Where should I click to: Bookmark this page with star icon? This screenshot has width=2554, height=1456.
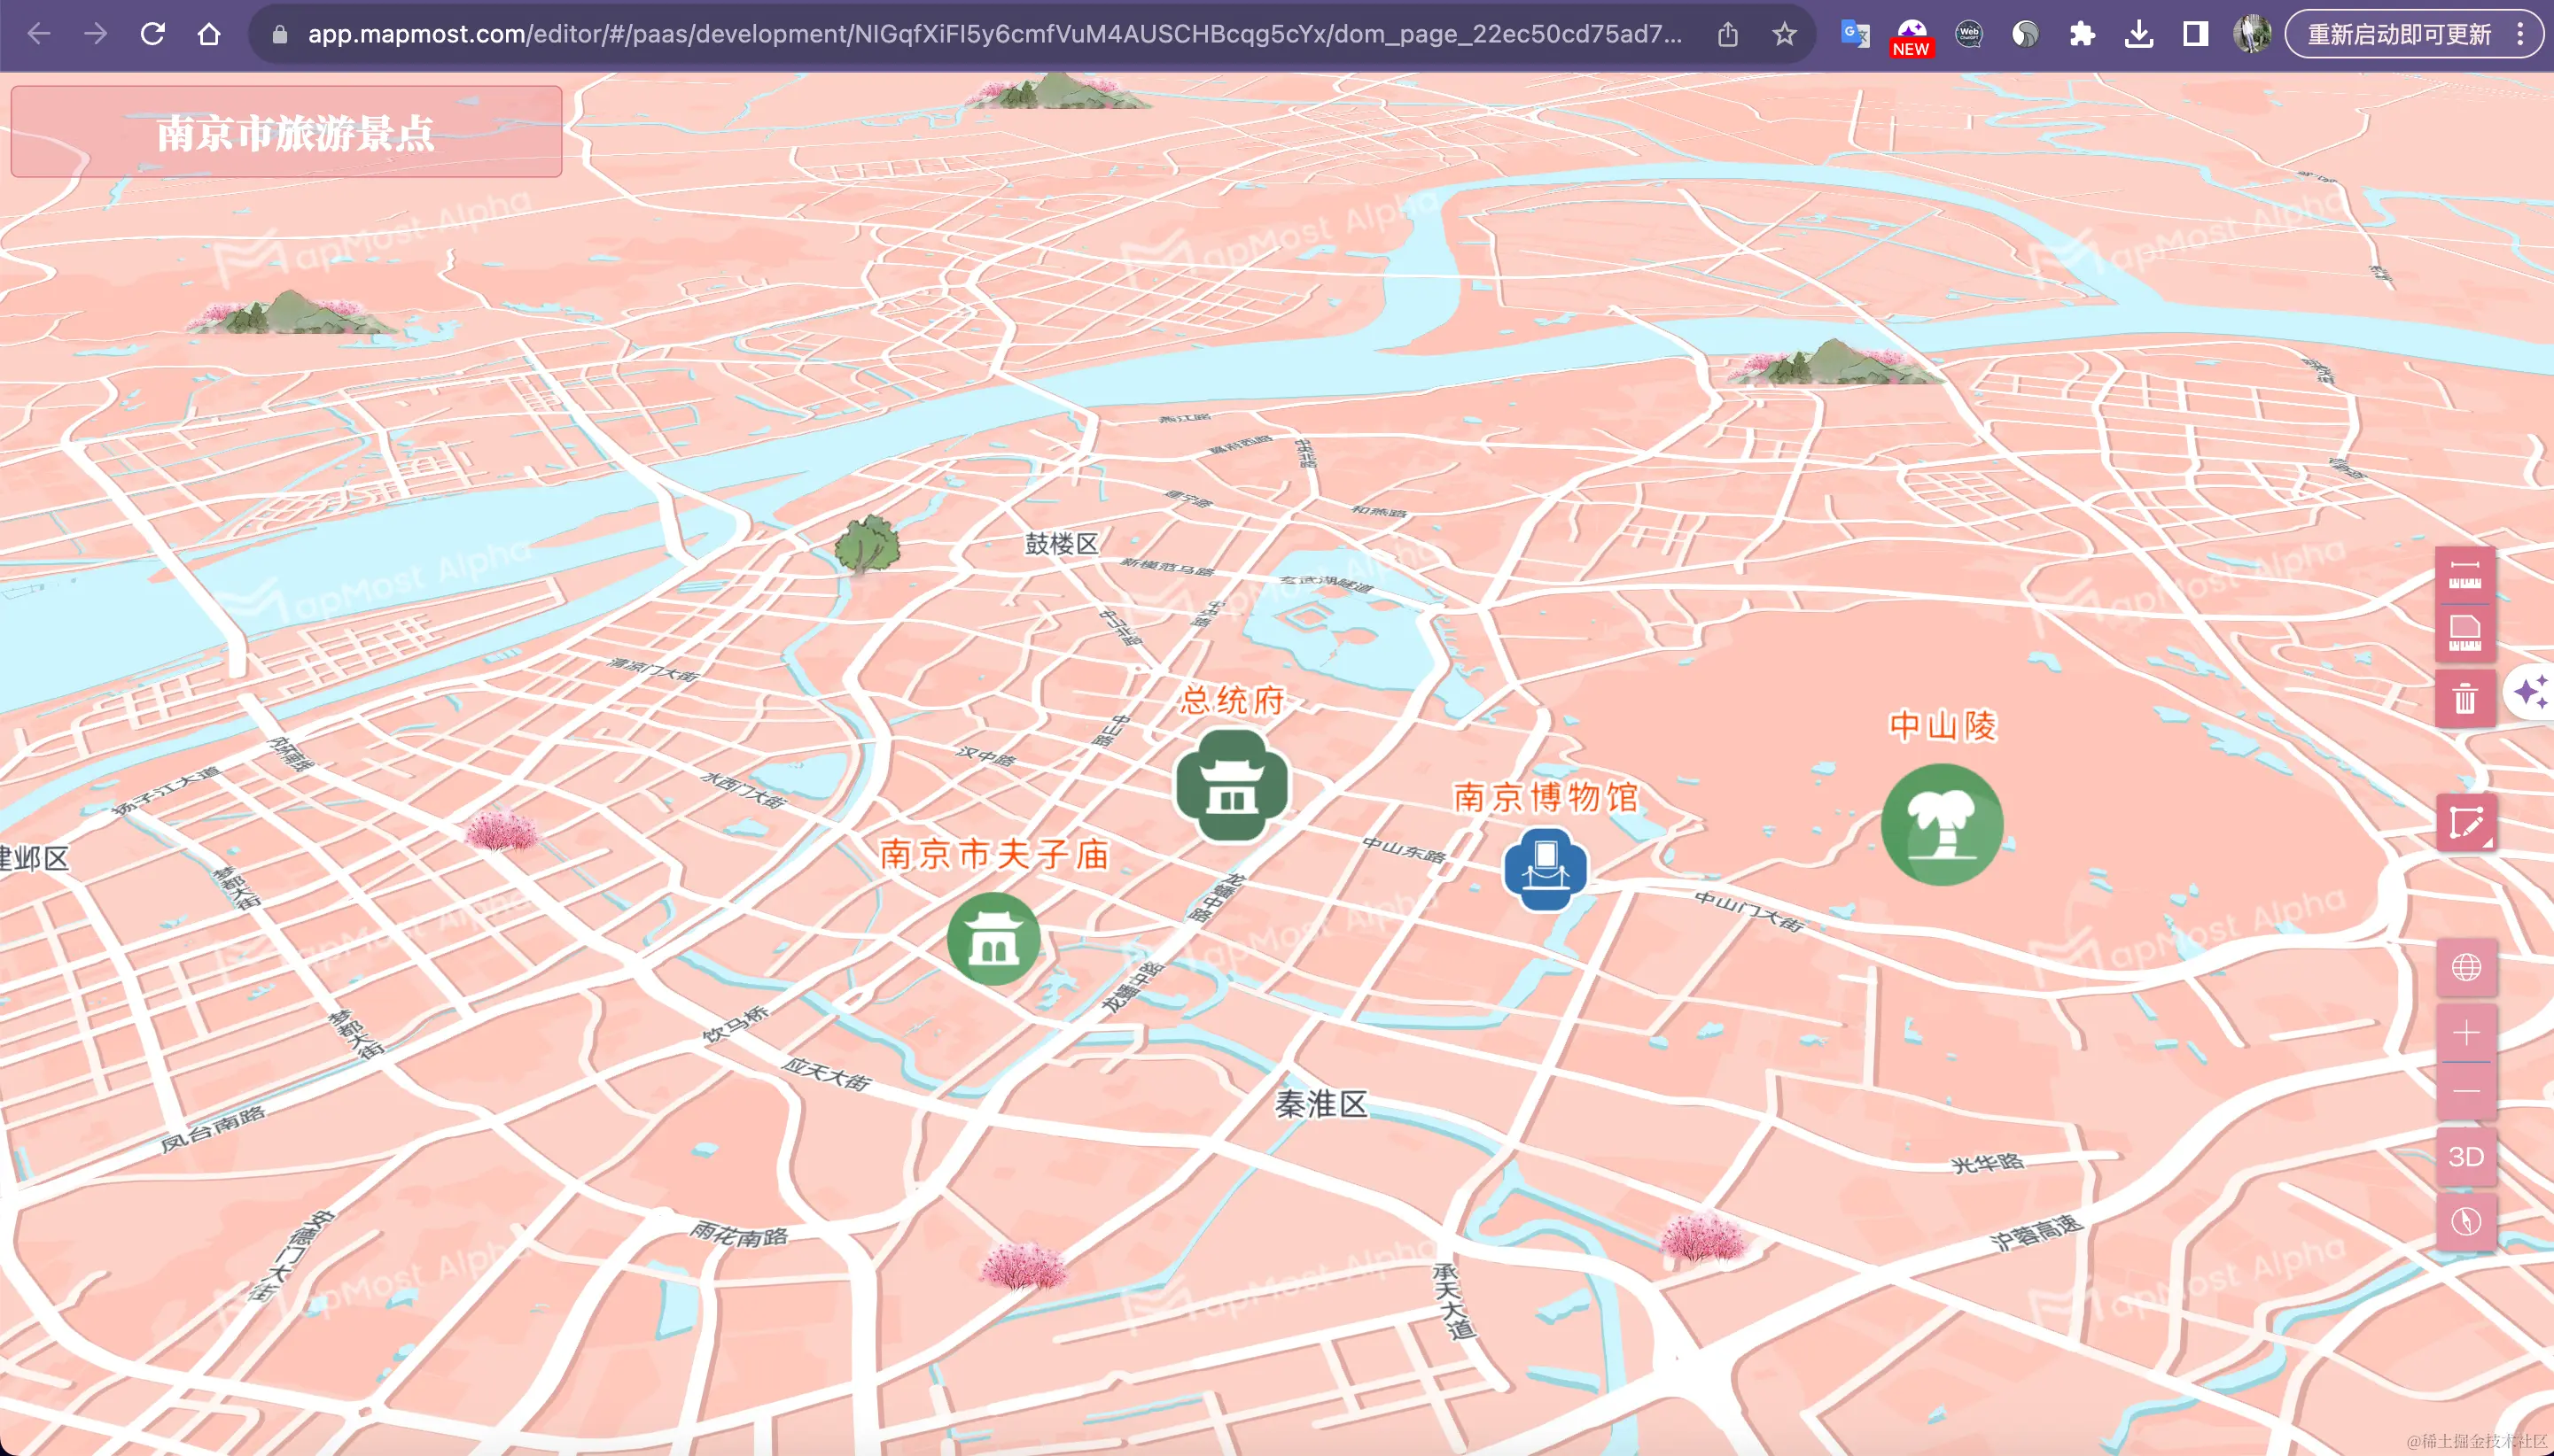click(x=1785, y=34)
